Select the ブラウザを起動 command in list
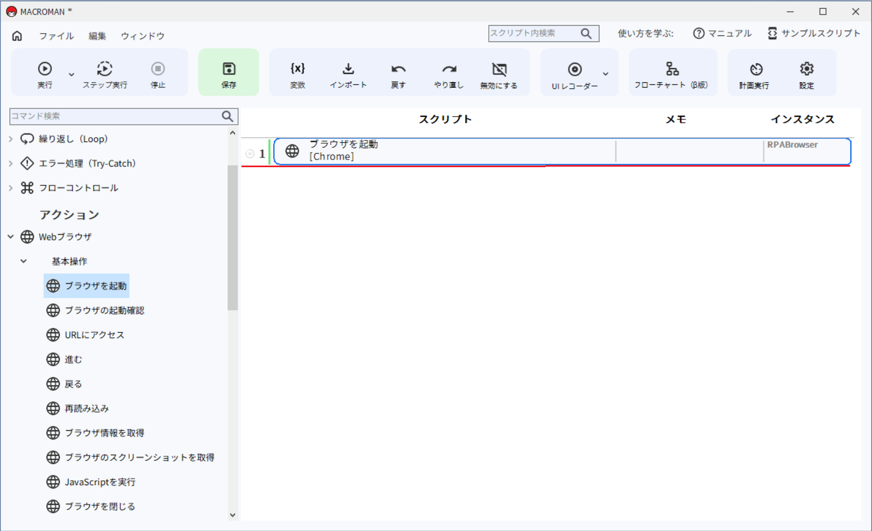This screenshot has height=531, width=872. pyautogui.click(x=86, y=286)
